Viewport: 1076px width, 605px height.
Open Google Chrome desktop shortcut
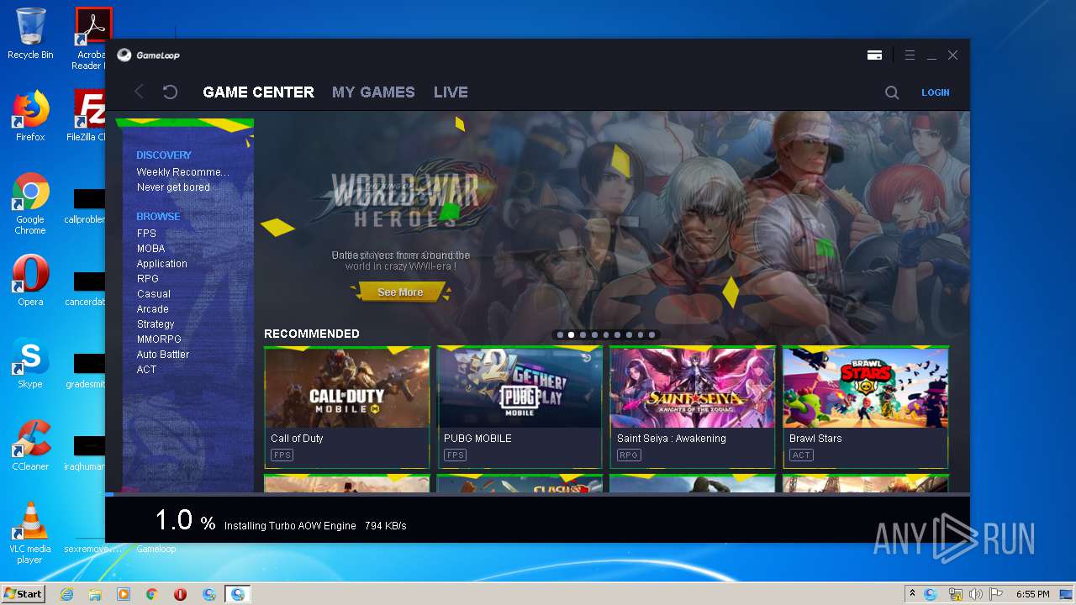click(x=30, y=204)
